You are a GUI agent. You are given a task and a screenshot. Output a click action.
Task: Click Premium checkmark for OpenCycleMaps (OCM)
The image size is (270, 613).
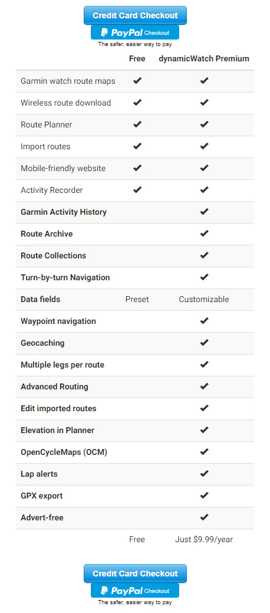click(x=204, y=451)
